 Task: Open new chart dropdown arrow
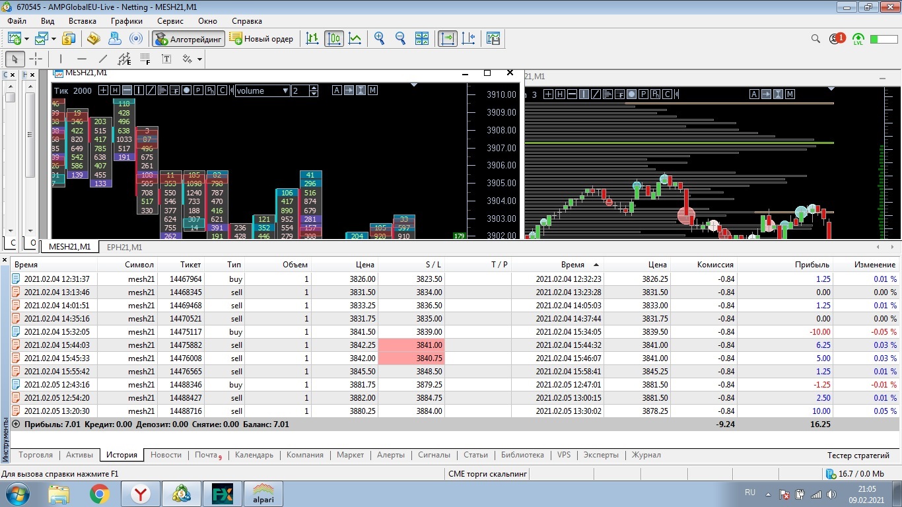(26, 40)
